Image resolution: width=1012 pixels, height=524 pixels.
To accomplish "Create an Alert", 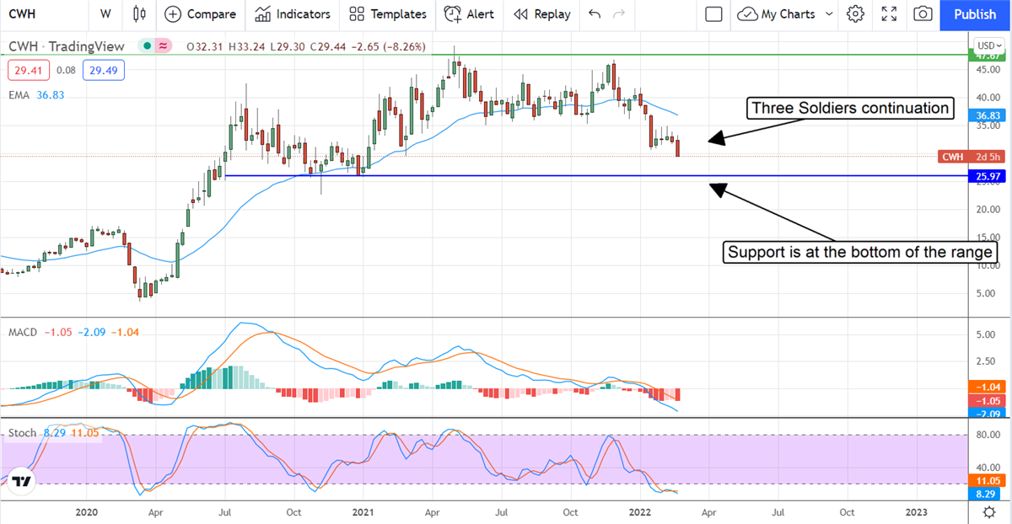I will click(470, 13).
